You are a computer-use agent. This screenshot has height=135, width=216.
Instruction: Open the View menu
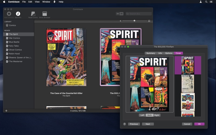[x=37, y=2]
